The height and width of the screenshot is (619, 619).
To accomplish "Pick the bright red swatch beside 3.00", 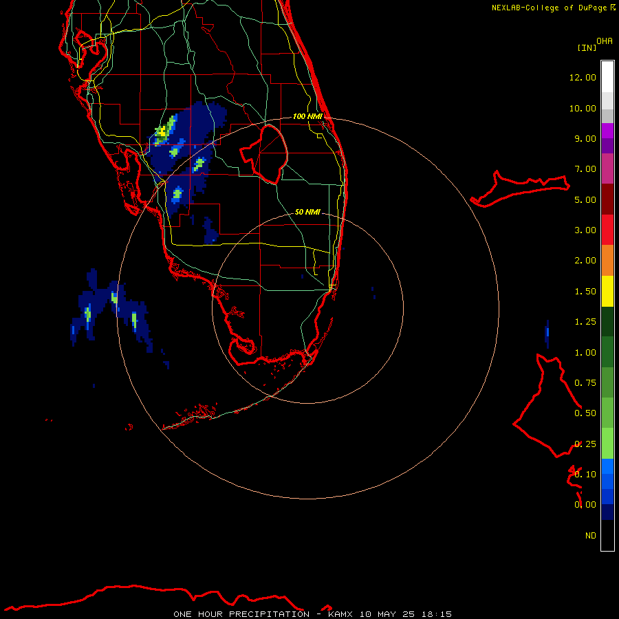I will point(607,230).
